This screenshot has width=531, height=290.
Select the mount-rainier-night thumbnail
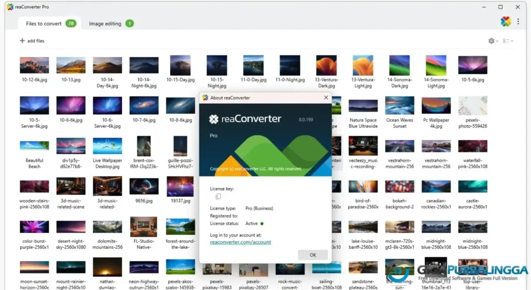(71, 267)
